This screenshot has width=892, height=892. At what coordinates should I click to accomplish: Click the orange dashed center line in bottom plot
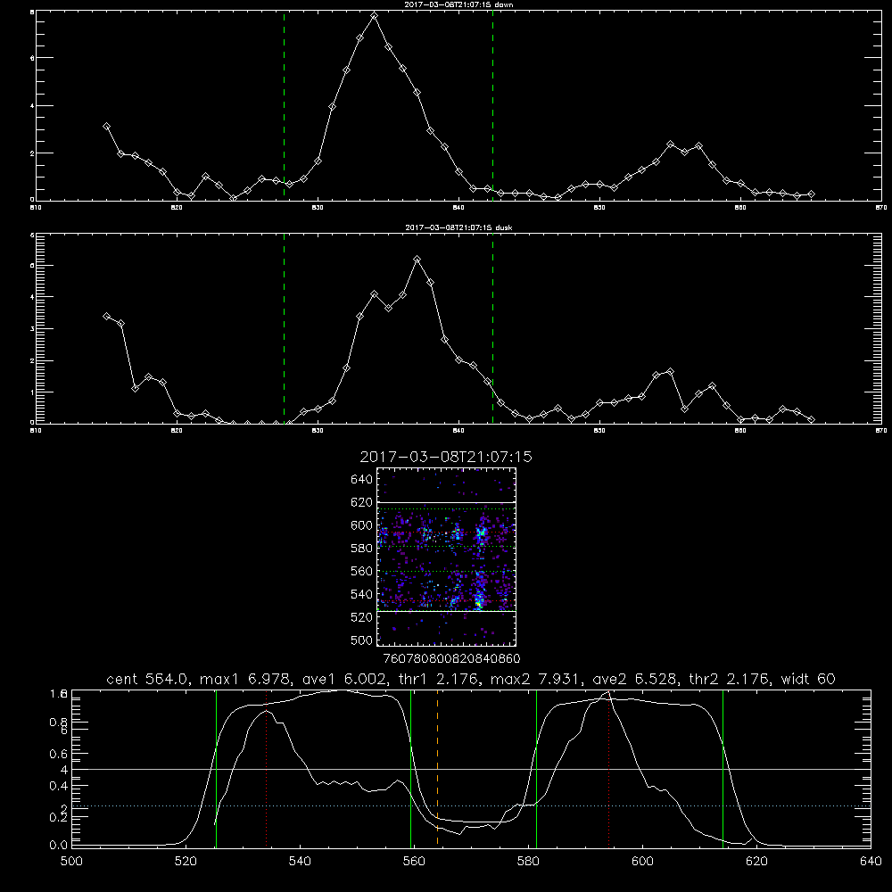[437, 768]
